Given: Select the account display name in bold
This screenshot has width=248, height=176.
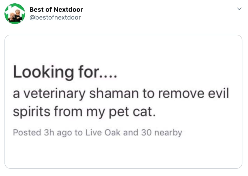Looking at the screenshot, I should (x=56, y=9).
